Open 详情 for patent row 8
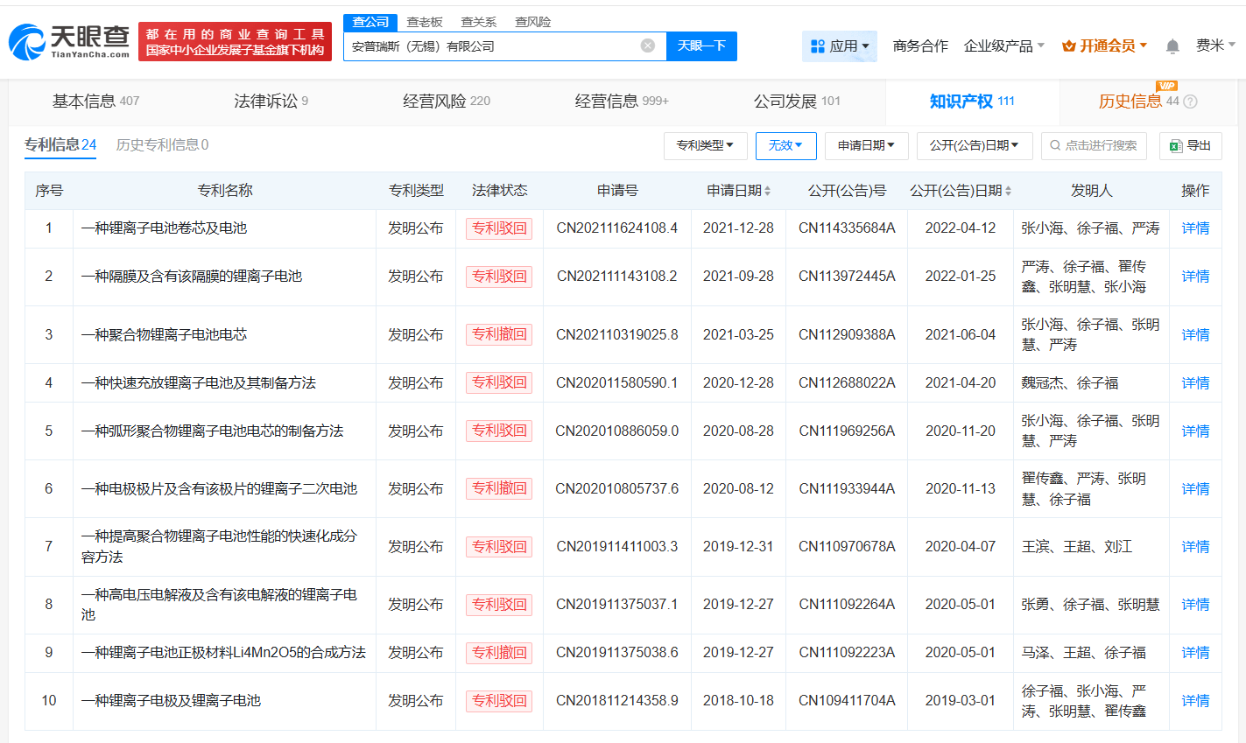The width and height of the screenshot is (1246, 743). click(1195, 605)
